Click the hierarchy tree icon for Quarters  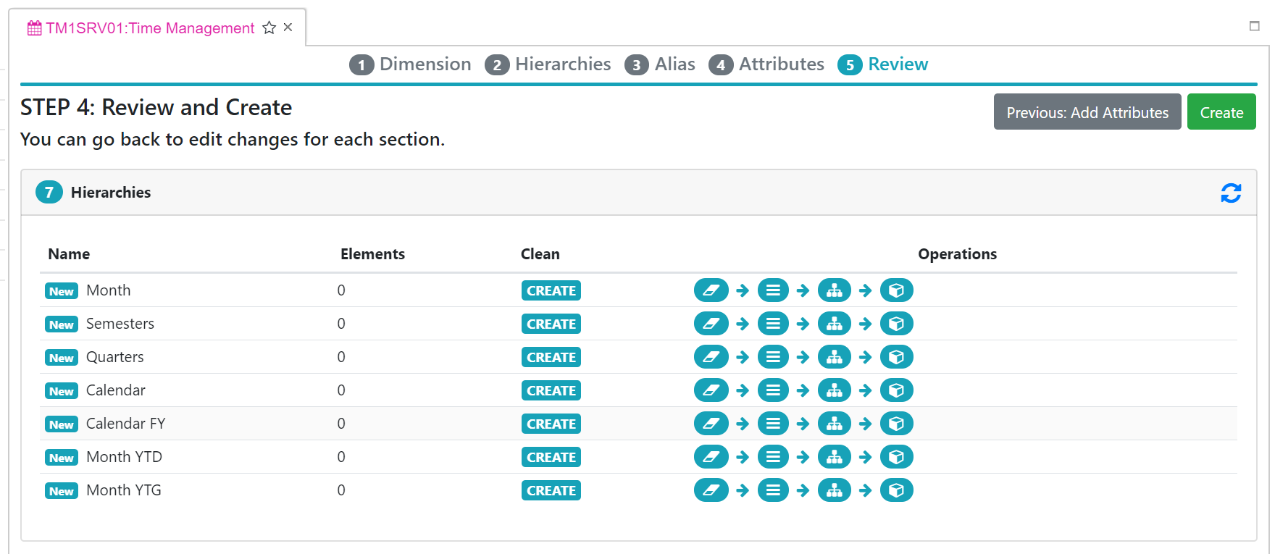pyautogui.click(x=834, y=357)
